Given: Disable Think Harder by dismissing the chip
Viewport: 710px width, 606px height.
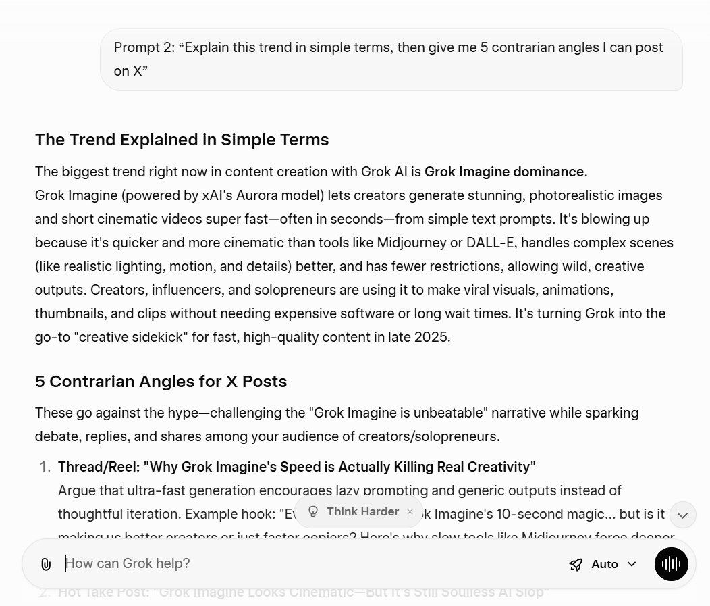Looking at the screenshot, I should click(410, 512).
